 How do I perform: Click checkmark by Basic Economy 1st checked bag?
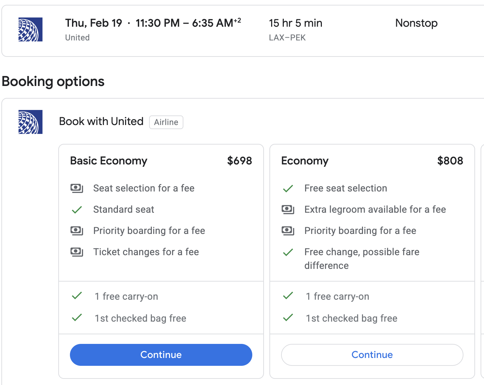click(x=77, y=318)
